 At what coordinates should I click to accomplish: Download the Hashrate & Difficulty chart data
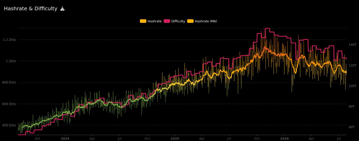tap(62, 9)
